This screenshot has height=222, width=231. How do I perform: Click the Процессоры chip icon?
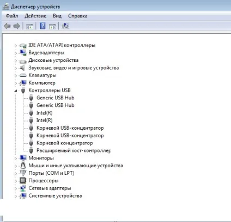(23, 181)
